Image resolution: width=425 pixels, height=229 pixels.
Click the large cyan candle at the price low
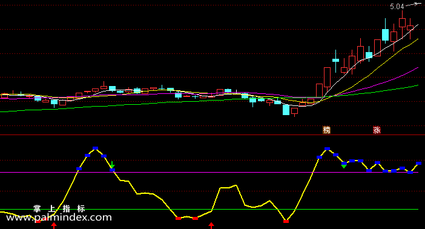tap(286, 110)
